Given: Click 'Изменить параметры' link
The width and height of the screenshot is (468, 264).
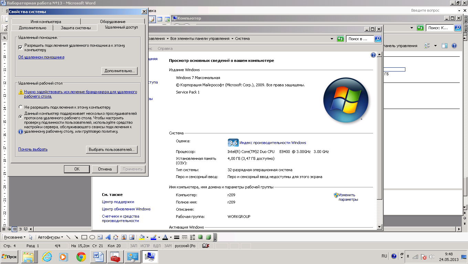Looking at the screenshot, I should tap(348, 197).
